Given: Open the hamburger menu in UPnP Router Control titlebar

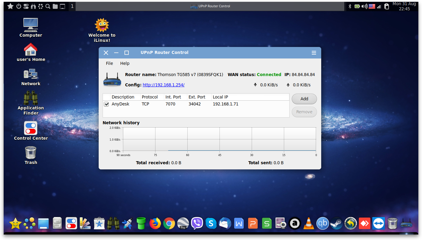Looking at the screenshot, I should (x=314, y=53).
